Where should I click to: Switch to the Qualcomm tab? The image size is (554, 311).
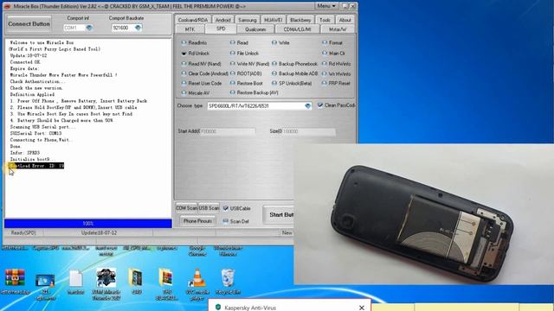(255, 29)
